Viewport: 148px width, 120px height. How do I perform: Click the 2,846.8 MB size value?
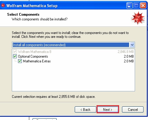coord(126,52)
